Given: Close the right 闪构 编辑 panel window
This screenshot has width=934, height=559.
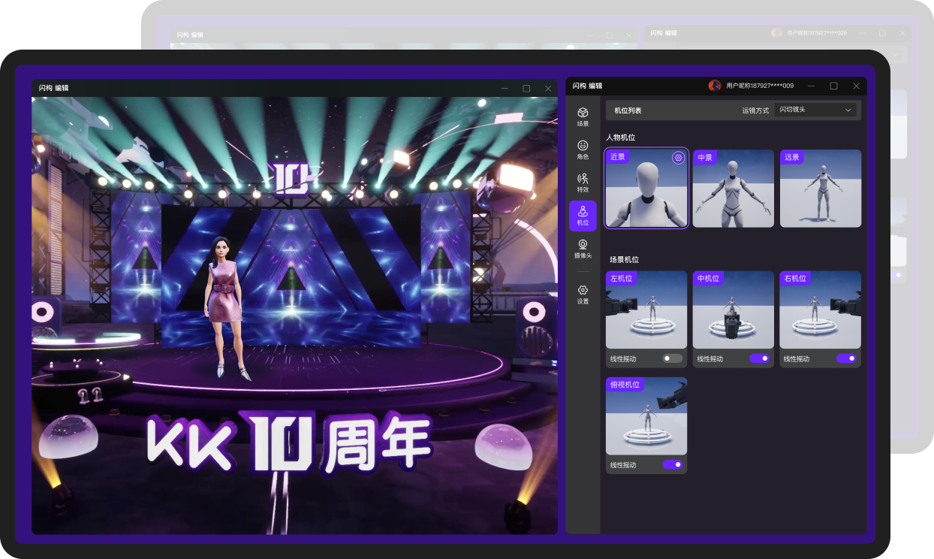Looking at the screenshot, I should [856, 86].
